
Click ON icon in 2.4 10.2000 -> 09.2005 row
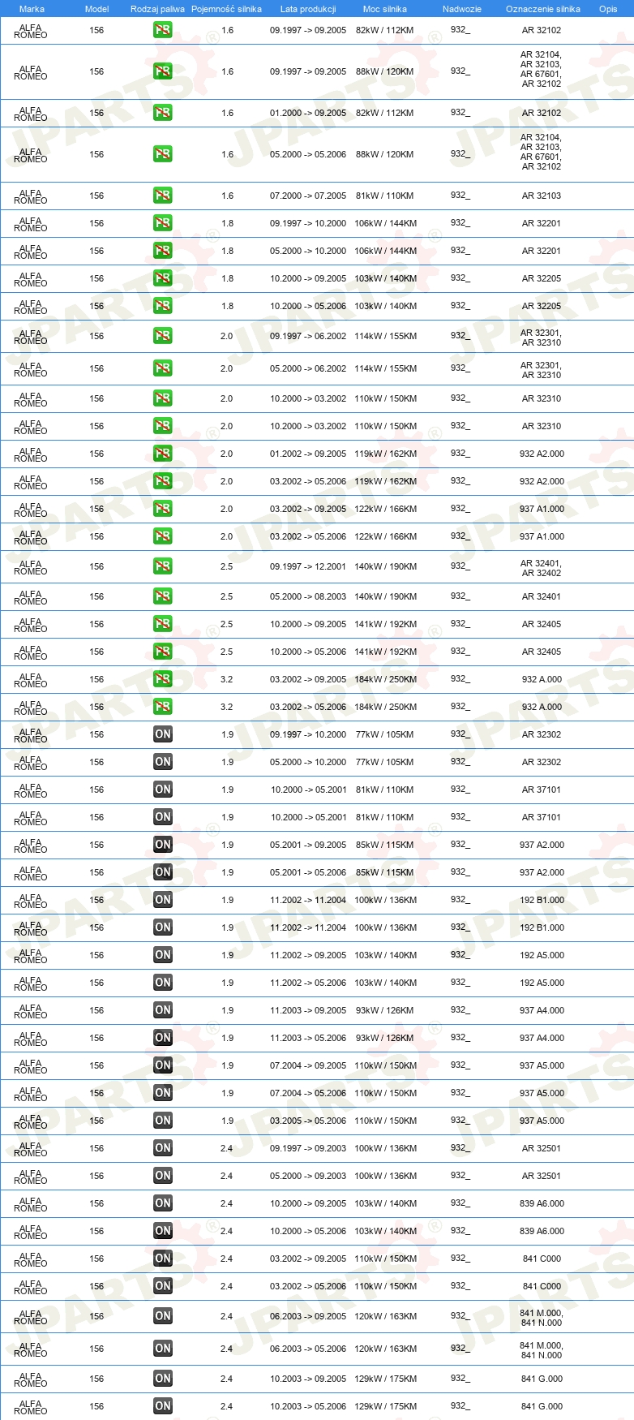[163, 1203]
